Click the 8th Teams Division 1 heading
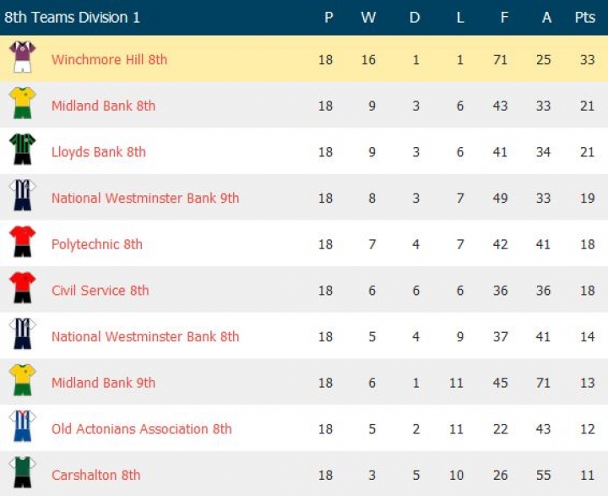 pyautogui.click(x=73, y=17)
